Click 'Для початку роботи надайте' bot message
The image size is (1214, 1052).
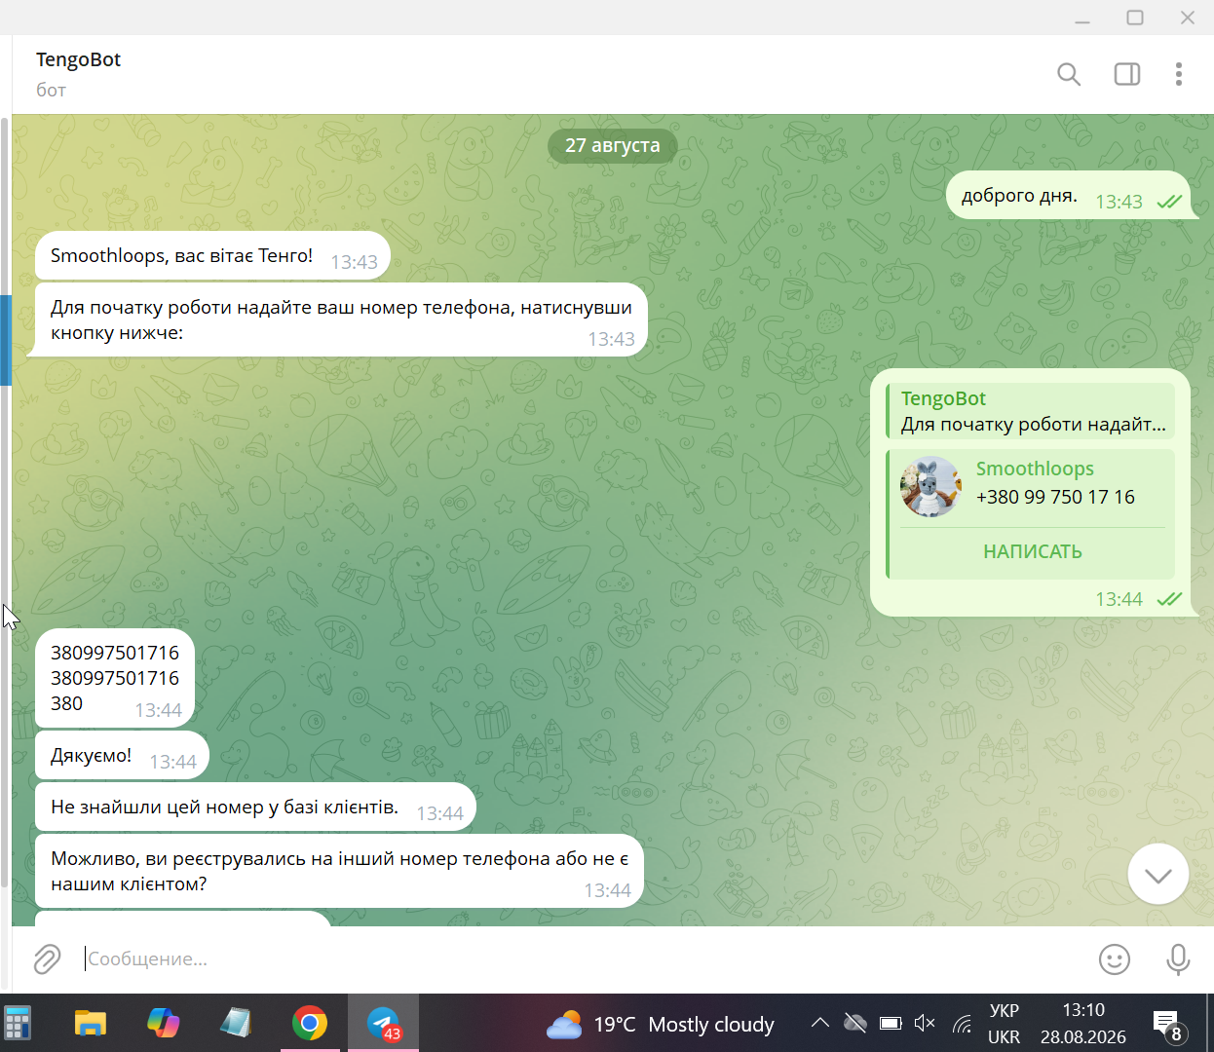[x=341, y=319]
